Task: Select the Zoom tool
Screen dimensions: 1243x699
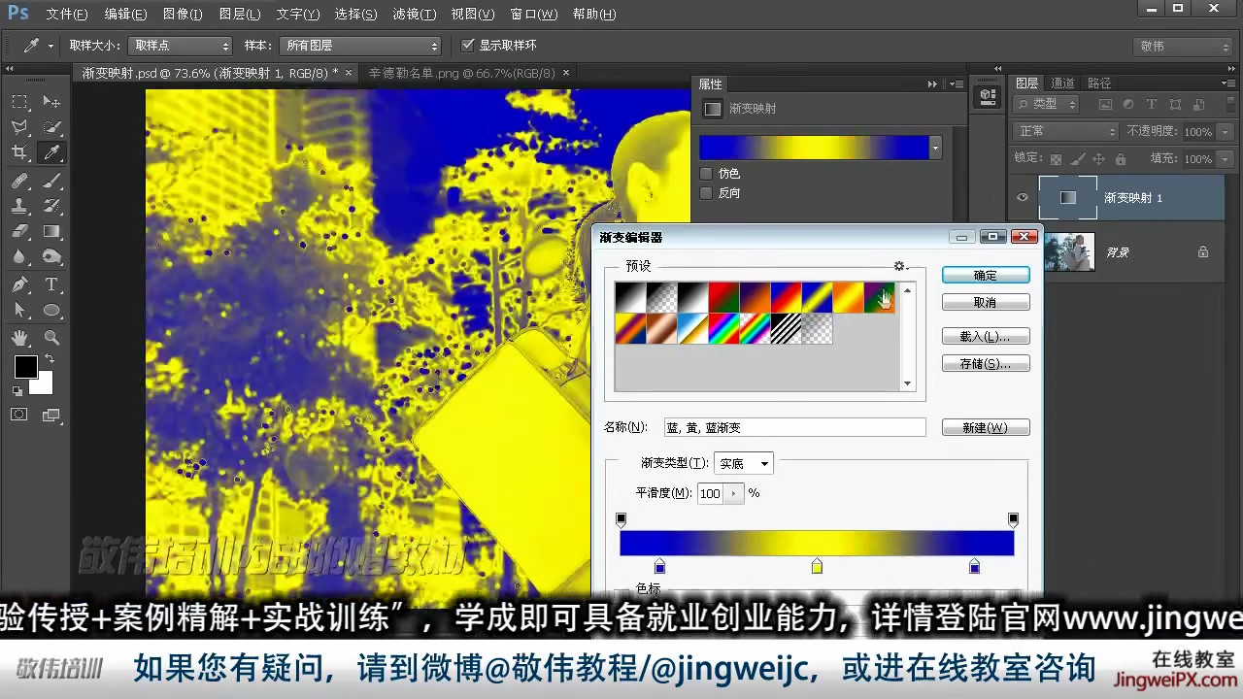Action: coord(52,338)
